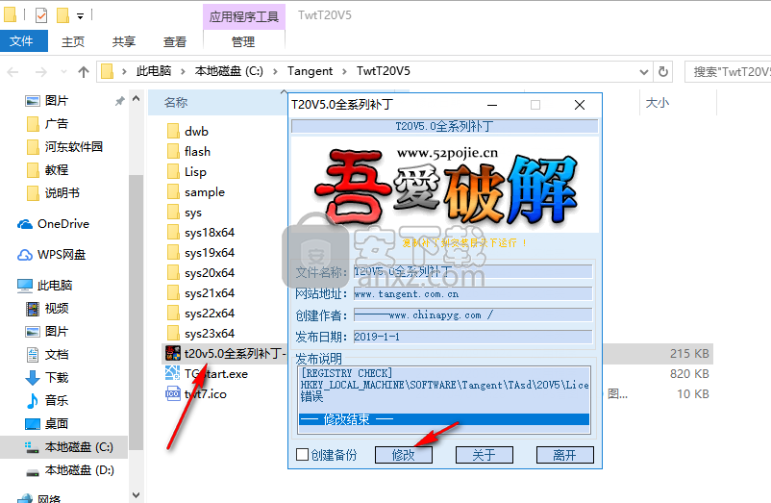Click the sidebar scrollbar up arrow
771x503 pixels.
click(x=137, y=98)
